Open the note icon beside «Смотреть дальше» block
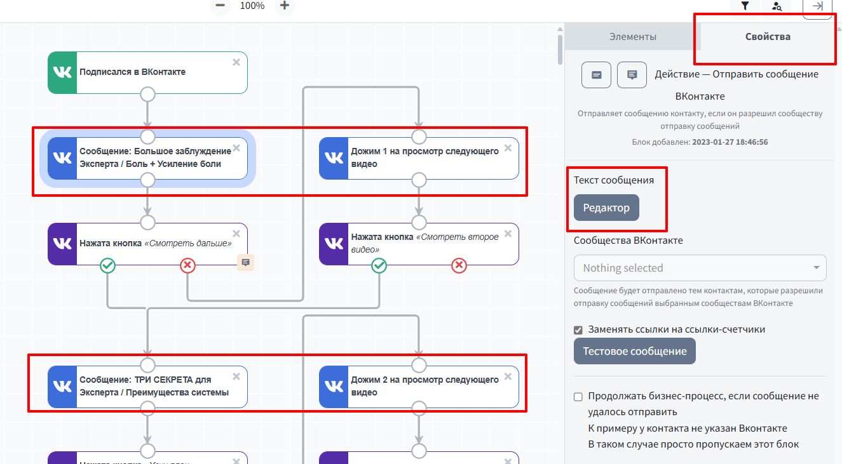This screenshot has width=842, height=464. 246,262
